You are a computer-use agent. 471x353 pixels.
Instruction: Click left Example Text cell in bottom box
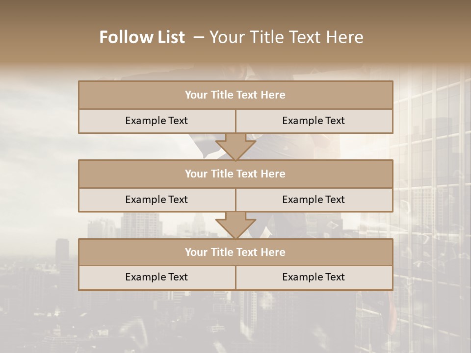click(x=157, y=277)
